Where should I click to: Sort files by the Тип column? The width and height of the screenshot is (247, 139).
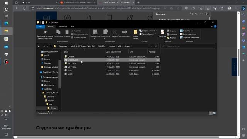pos(138,52)
